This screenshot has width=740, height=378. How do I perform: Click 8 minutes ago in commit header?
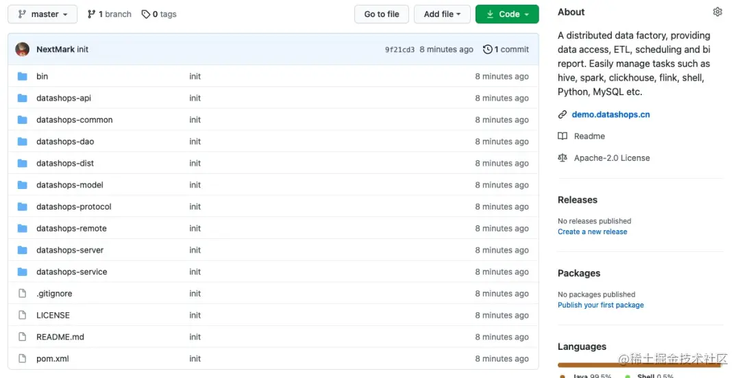447,49
